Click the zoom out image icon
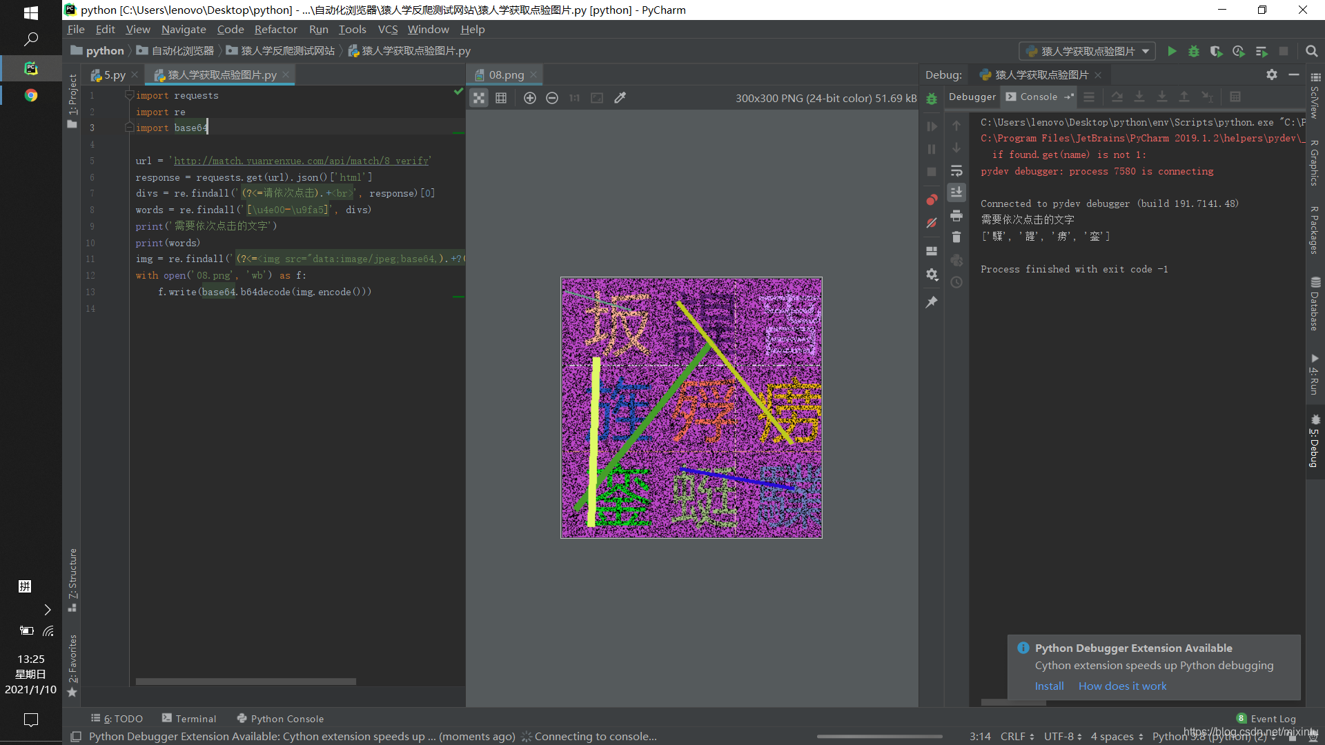 coord(551,98)
